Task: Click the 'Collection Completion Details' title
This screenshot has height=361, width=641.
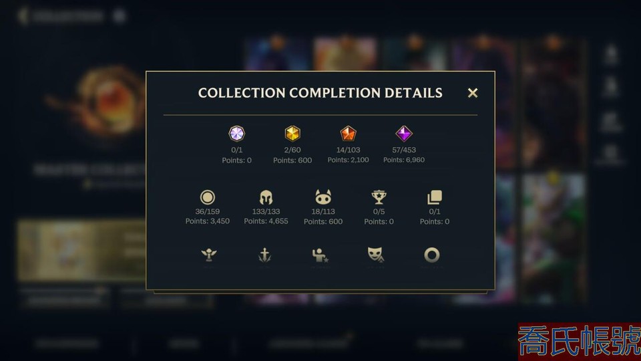Action: [320, 93]
